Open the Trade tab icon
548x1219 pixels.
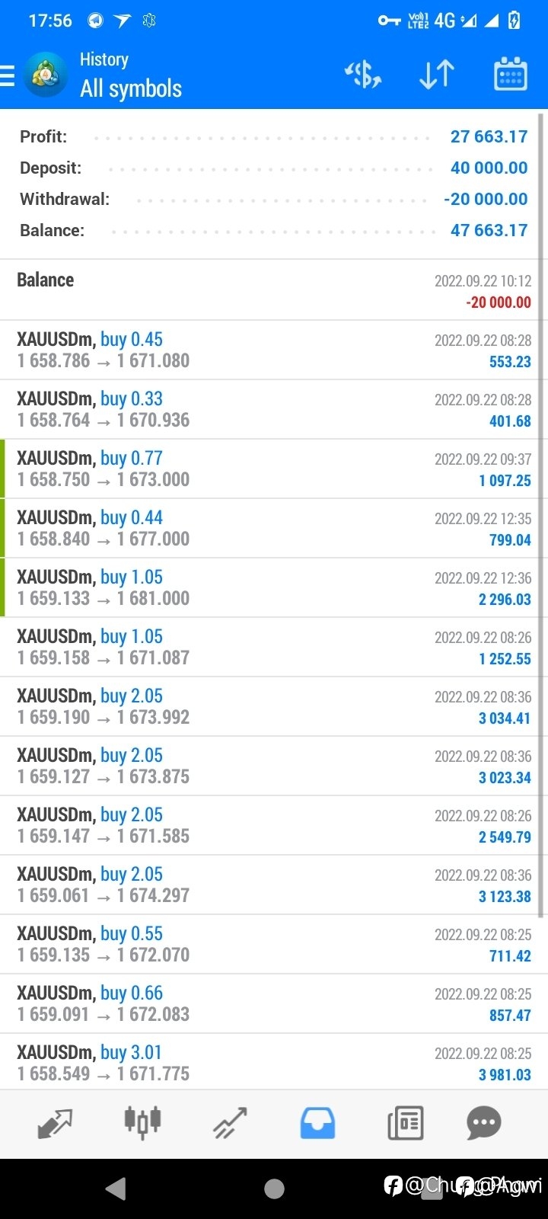[230, 1123]
